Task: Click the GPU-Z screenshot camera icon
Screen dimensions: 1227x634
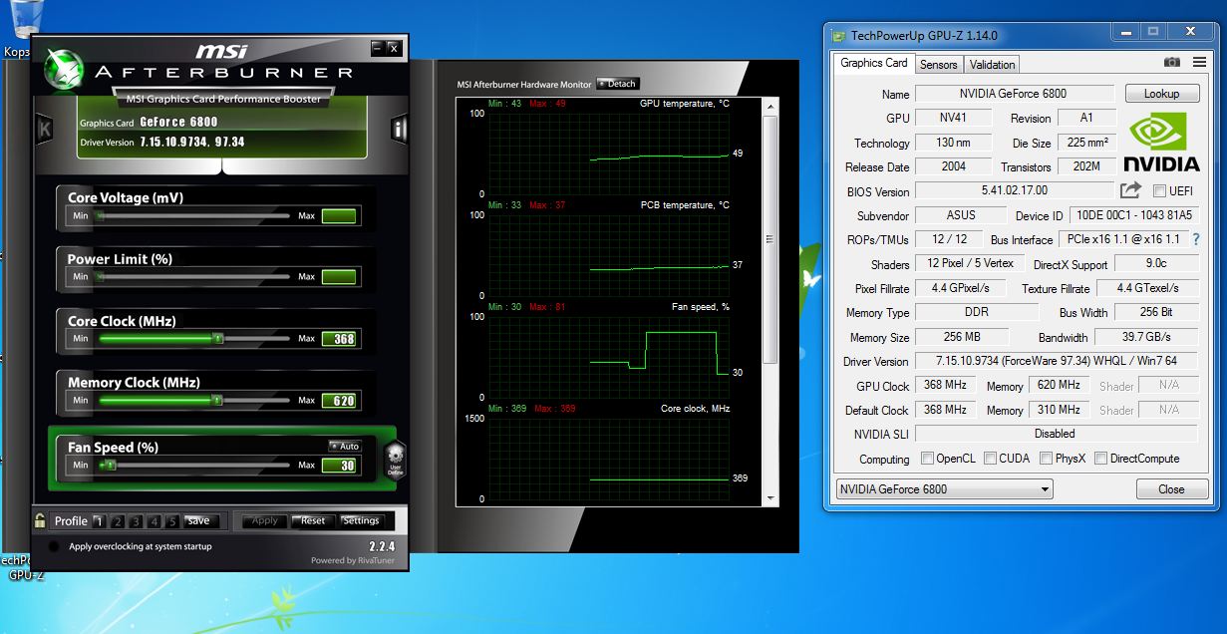Action: (x=1172, y=63)
